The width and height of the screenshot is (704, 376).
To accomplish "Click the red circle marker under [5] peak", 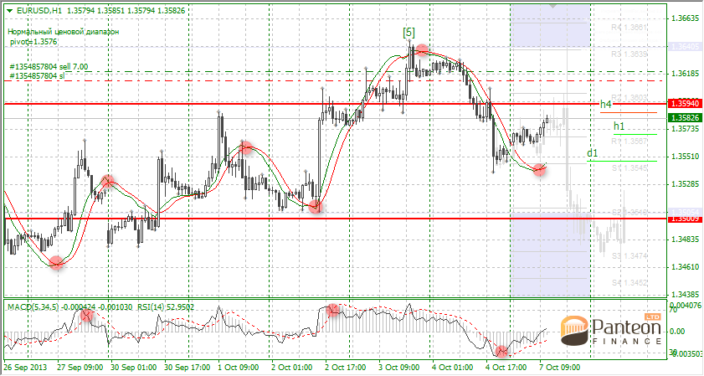I will [423, 51].
